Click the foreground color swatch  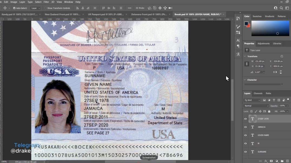[246, 23]
